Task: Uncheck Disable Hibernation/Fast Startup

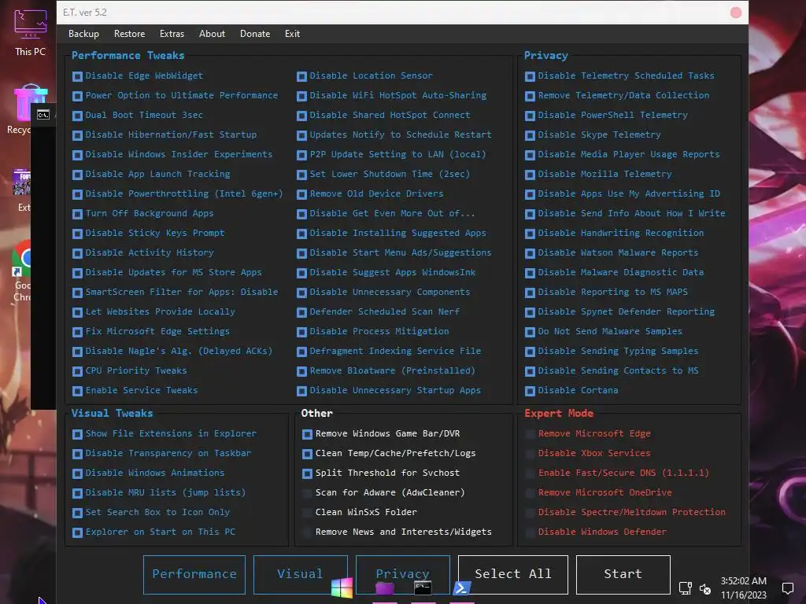Action: 78,135
